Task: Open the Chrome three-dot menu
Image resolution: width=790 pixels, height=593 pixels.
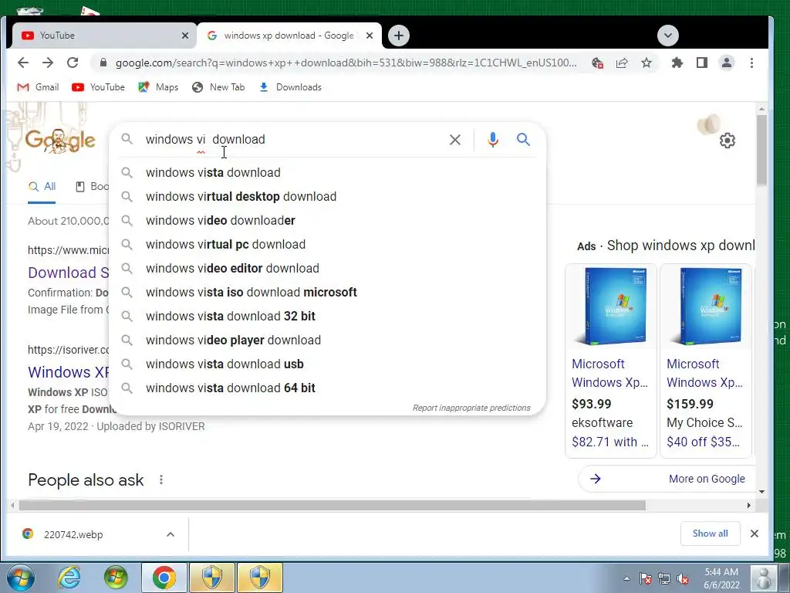Action: tap(751, 63)
